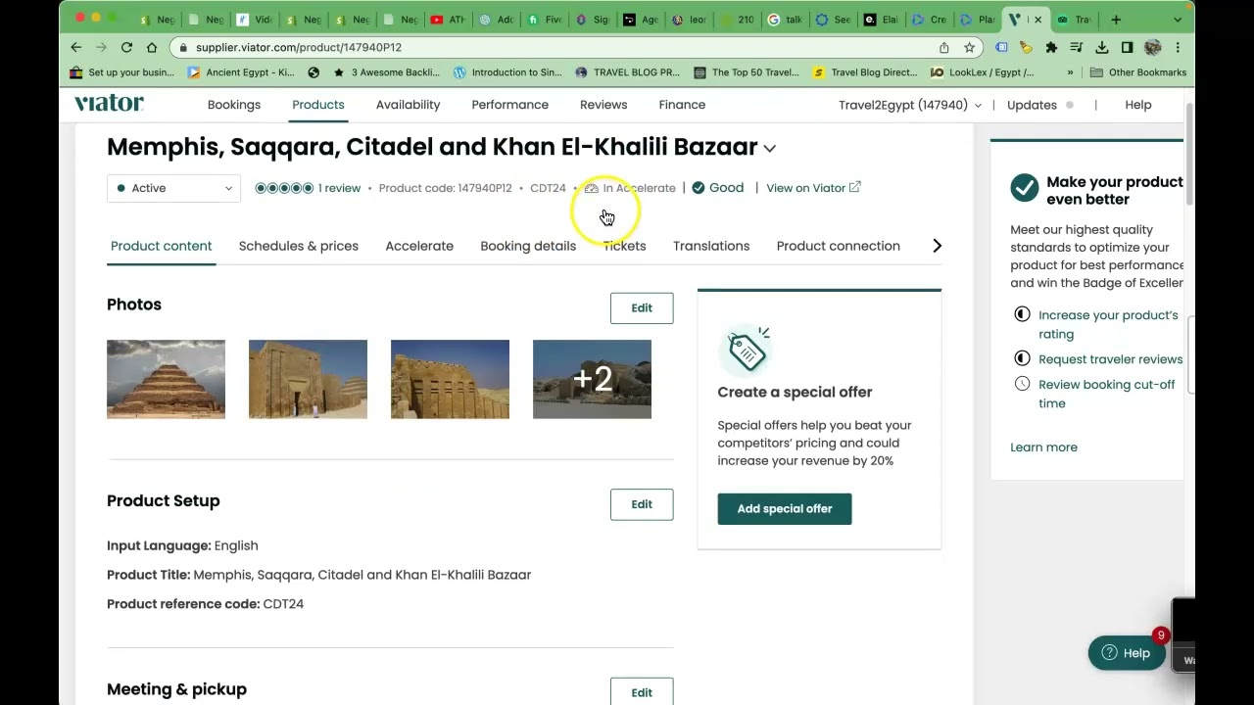Switch to the YouTube ATH tab
The height and width of the screenshot is (705, 1254).
coord(448,20)
